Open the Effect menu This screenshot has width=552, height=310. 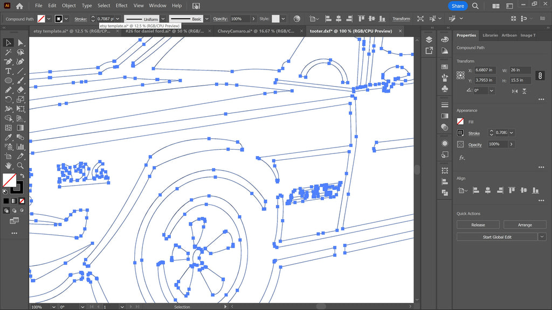(121, 5)
